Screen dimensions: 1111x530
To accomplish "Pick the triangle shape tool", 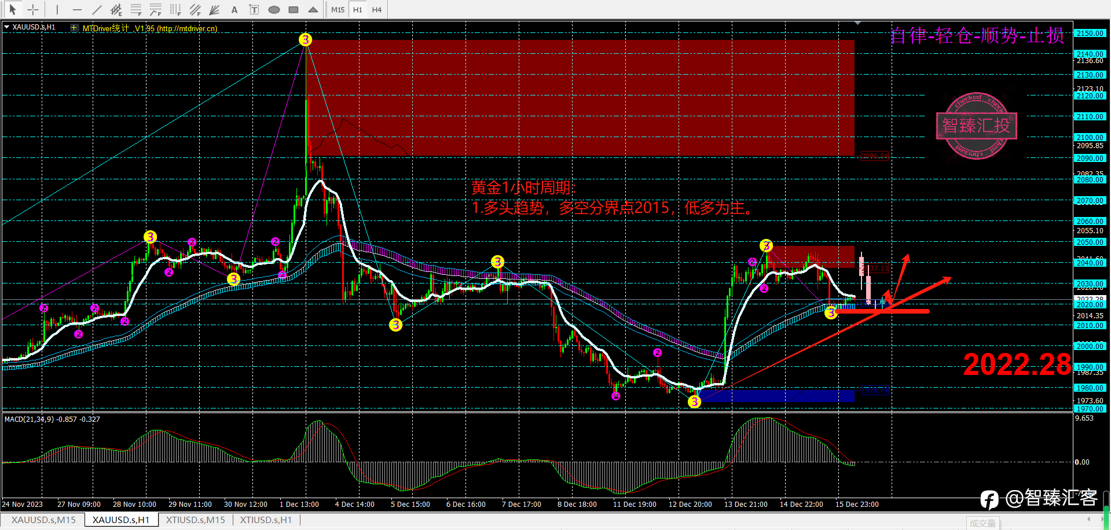I will pyautogui.click(x=313, y=9).
